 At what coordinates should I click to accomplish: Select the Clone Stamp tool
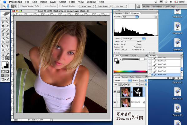click(x=3, y=34)
